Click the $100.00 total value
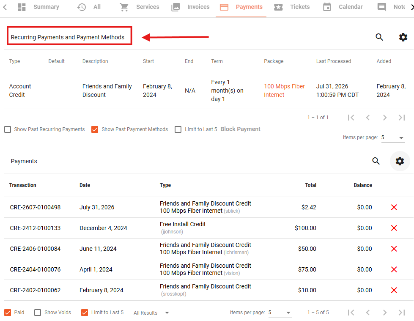The height and width of the screenshot is (321, 414). (305, 228)
